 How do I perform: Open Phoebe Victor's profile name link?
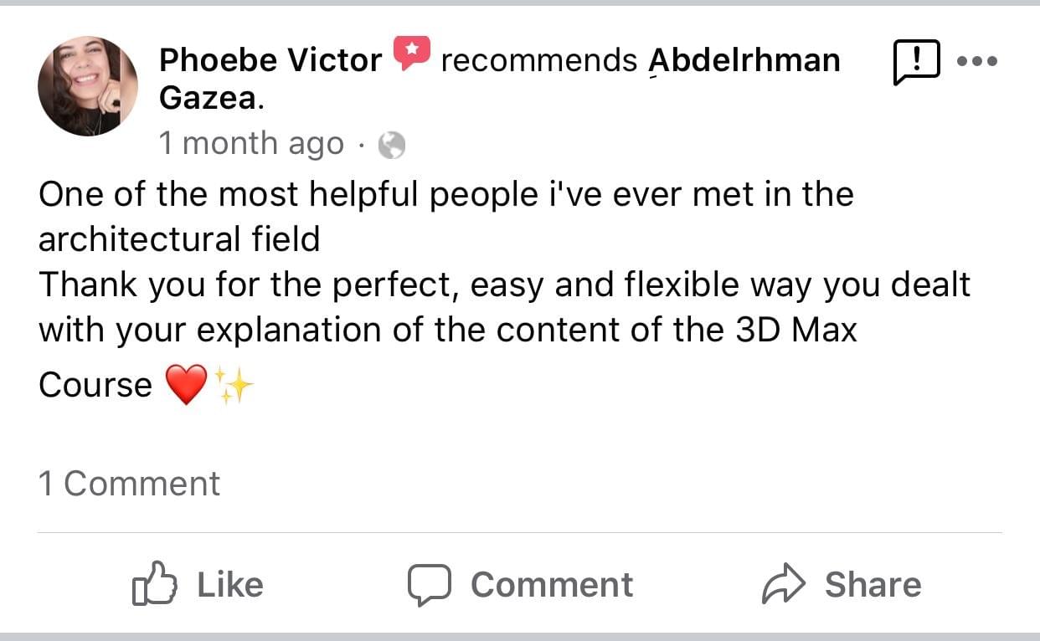tap(270, 60)
